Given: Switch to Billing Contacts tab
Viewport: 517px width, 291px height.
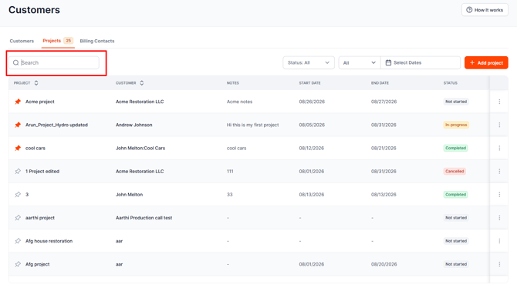Looking at the screenshot, I should point(97,41).
